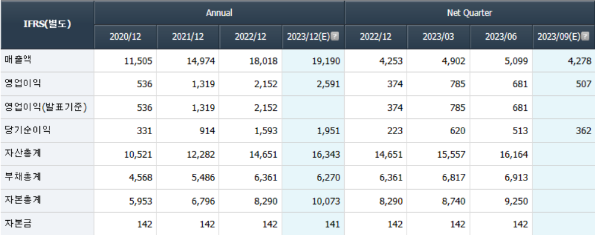Click 부채총계 value 5,486
Image resolution: width=595 pixels, height=235 pixels.
[203, 178]
